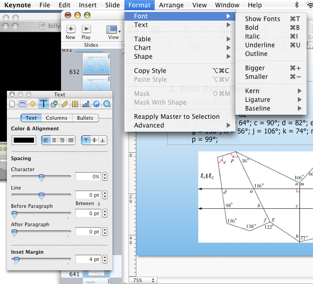The width and height of the screenshot is (313, 284).
Task: Justify text with the alignment button
Action: [71, 140]
